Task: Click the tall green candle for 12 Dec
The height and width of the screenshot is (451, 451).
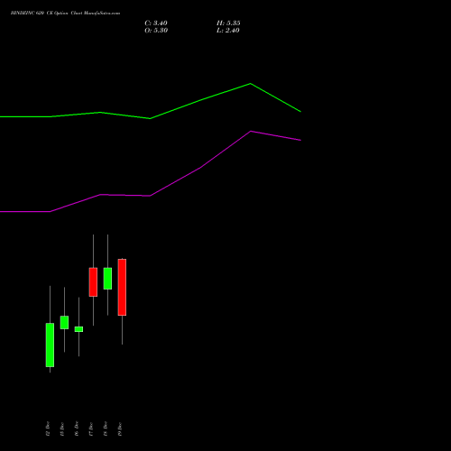Action: tap(50, 345)
